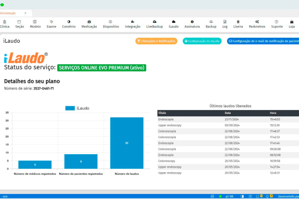299x199 pixels.
Task: Open the Suporte help icon
Action: click(277, 22)
